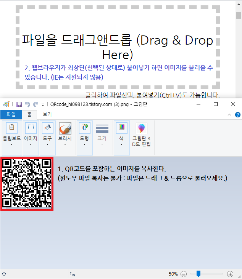This screenshot has width=242, height=279.
Task: Click the cursor position icon in status bar
Action: tap(4, 274)
